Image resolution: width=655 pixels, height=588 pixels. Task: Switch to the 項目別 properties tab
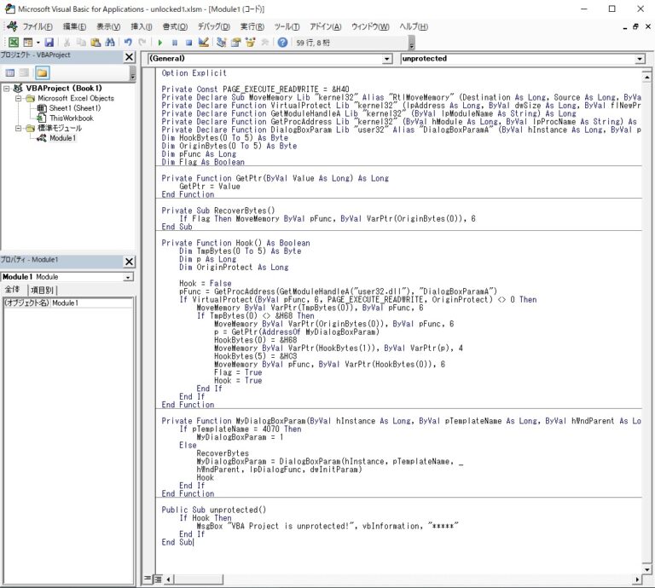coord(43,290)
